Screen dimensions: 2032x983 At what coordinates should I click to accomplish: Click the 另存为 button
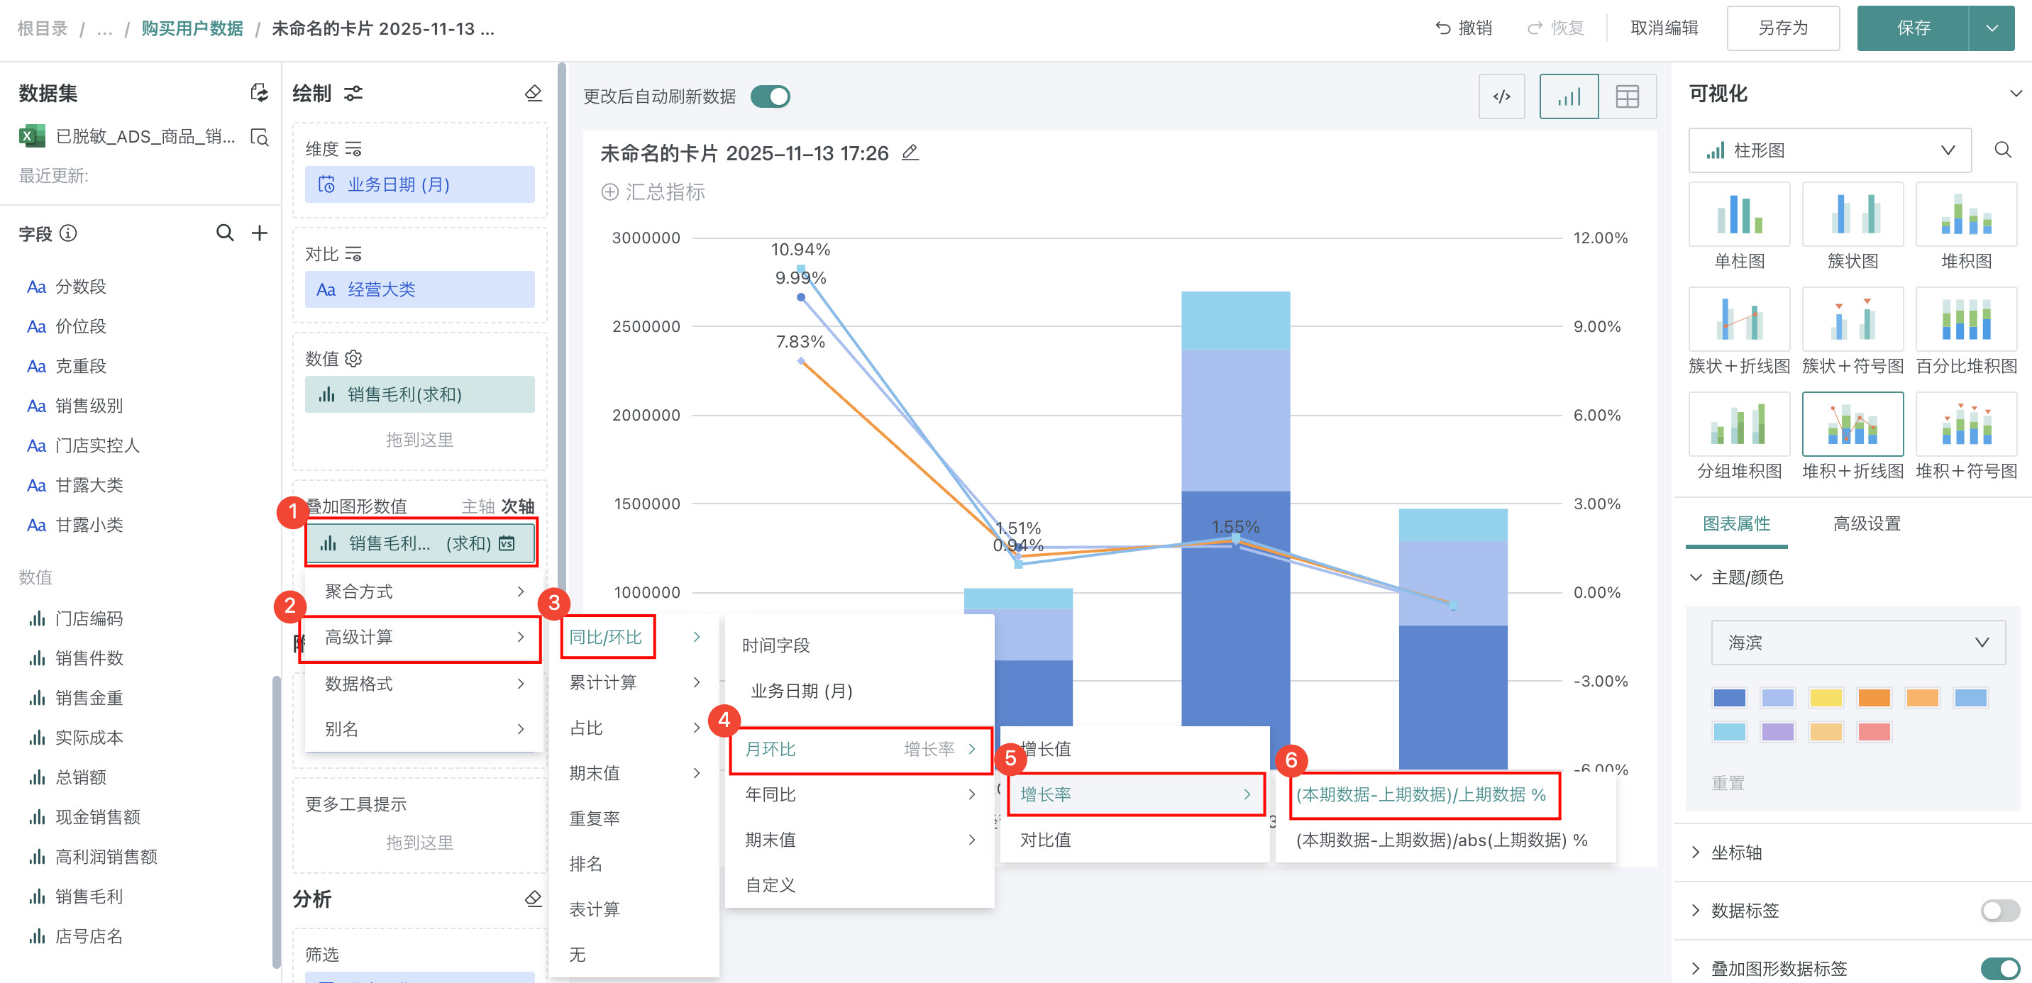coord(1783,28)
